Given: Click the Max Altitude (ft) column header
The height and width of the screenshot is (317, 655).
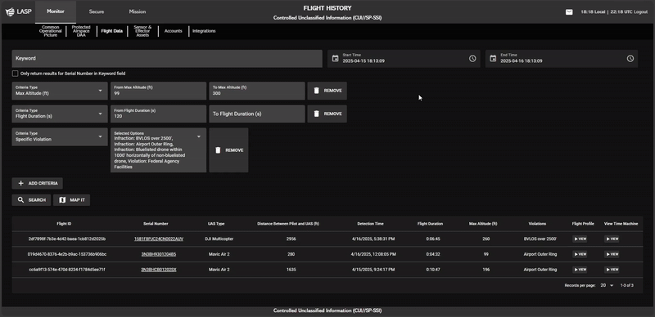Looking at the screenshot, I should pos(483,224).
